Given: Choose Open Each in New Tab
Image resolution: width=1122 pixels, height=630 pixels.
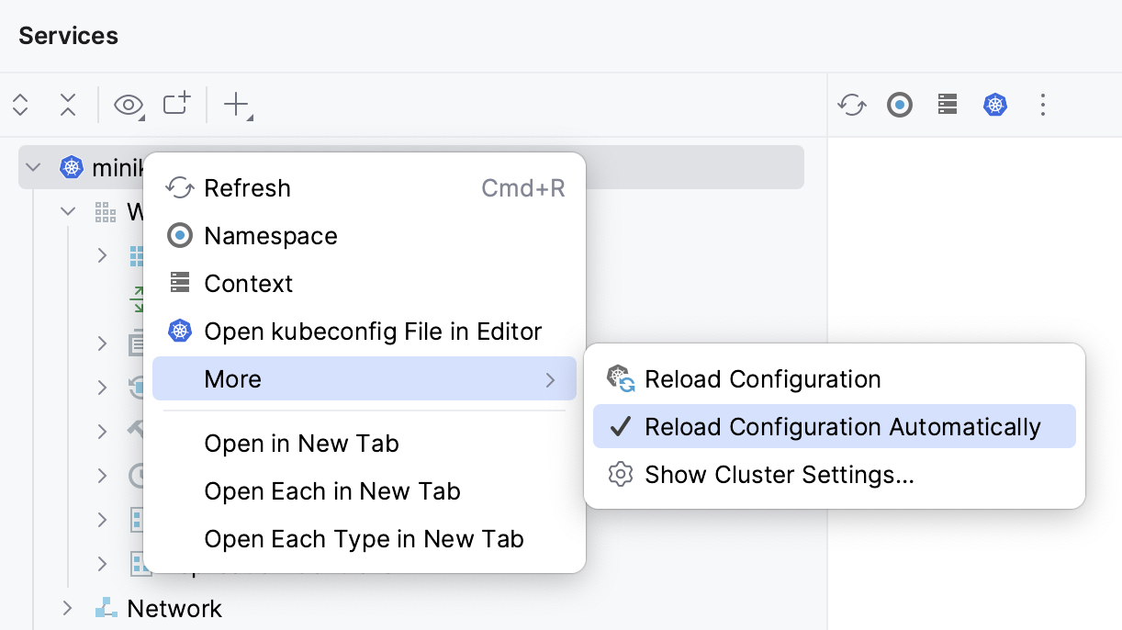Looking at the screenshot, I should click(x=365, y=491).
